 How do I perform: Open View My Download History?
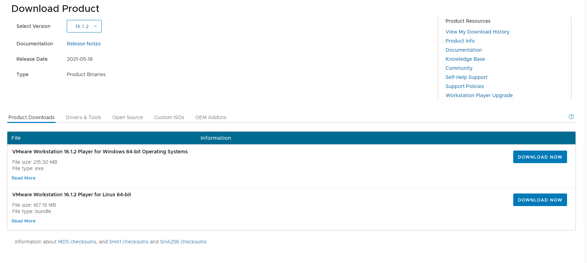(477, 32)
